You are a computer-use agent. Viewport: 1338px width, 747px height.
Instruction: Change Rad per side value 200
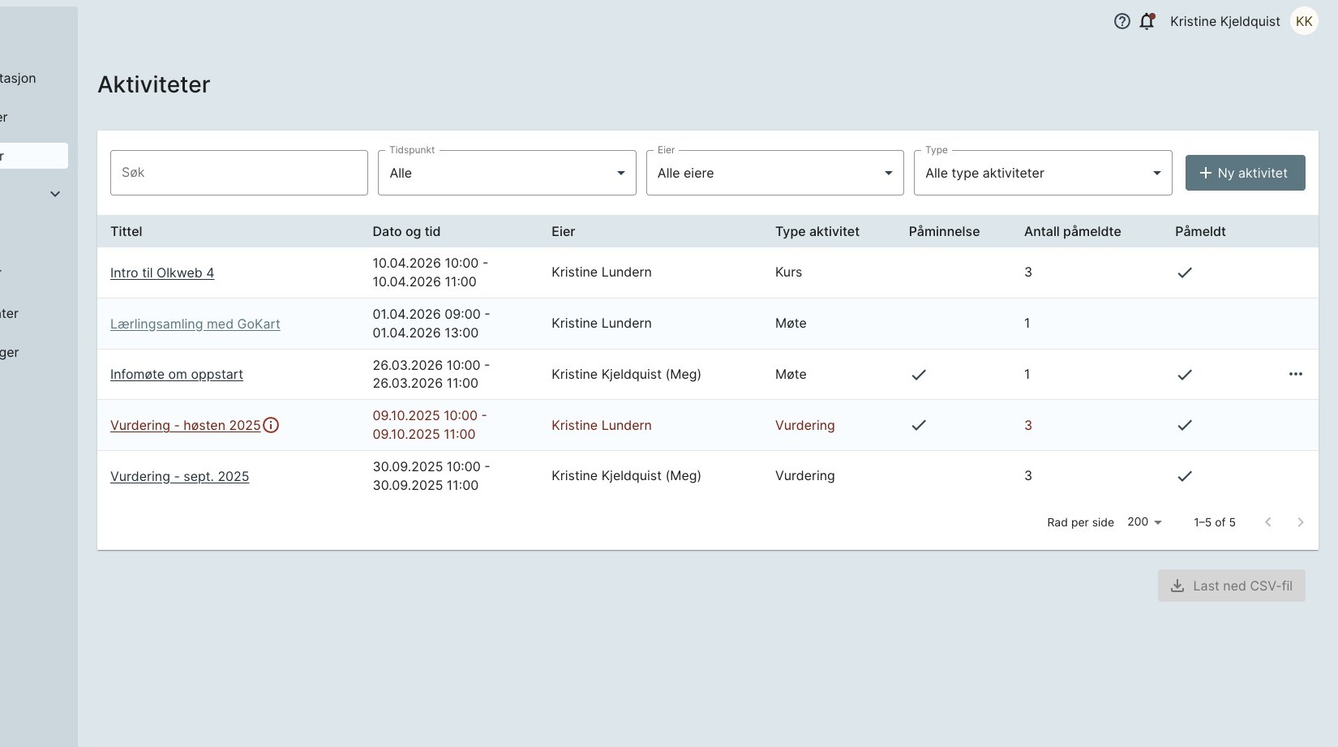point(1144,522)
